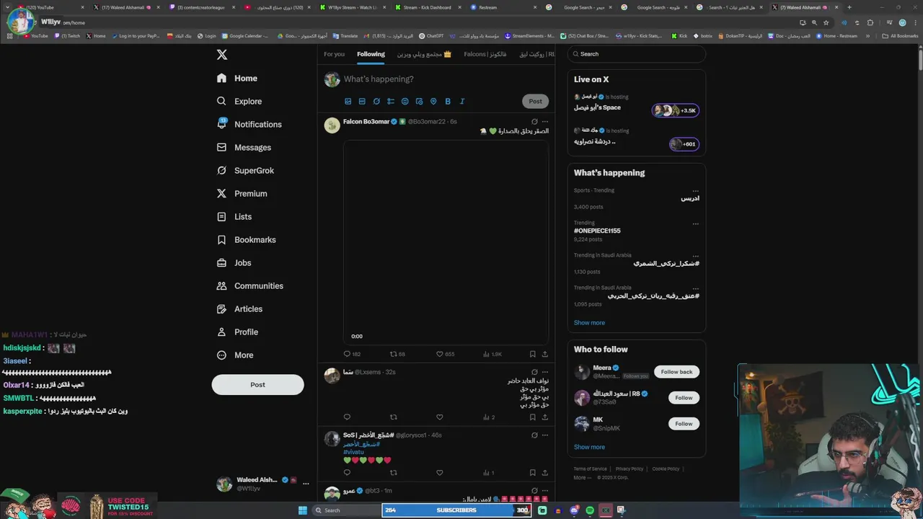The height and width of the screenshot is (519, 923).
Task: Switch to the For you tab
Action: tap(334, 54)
